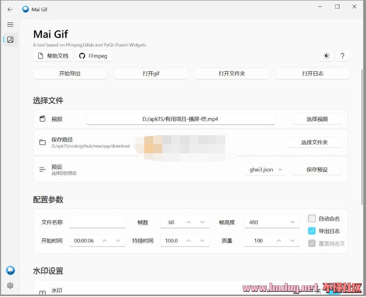
Task: Open the question mark help icon
Action: (342, 56)
